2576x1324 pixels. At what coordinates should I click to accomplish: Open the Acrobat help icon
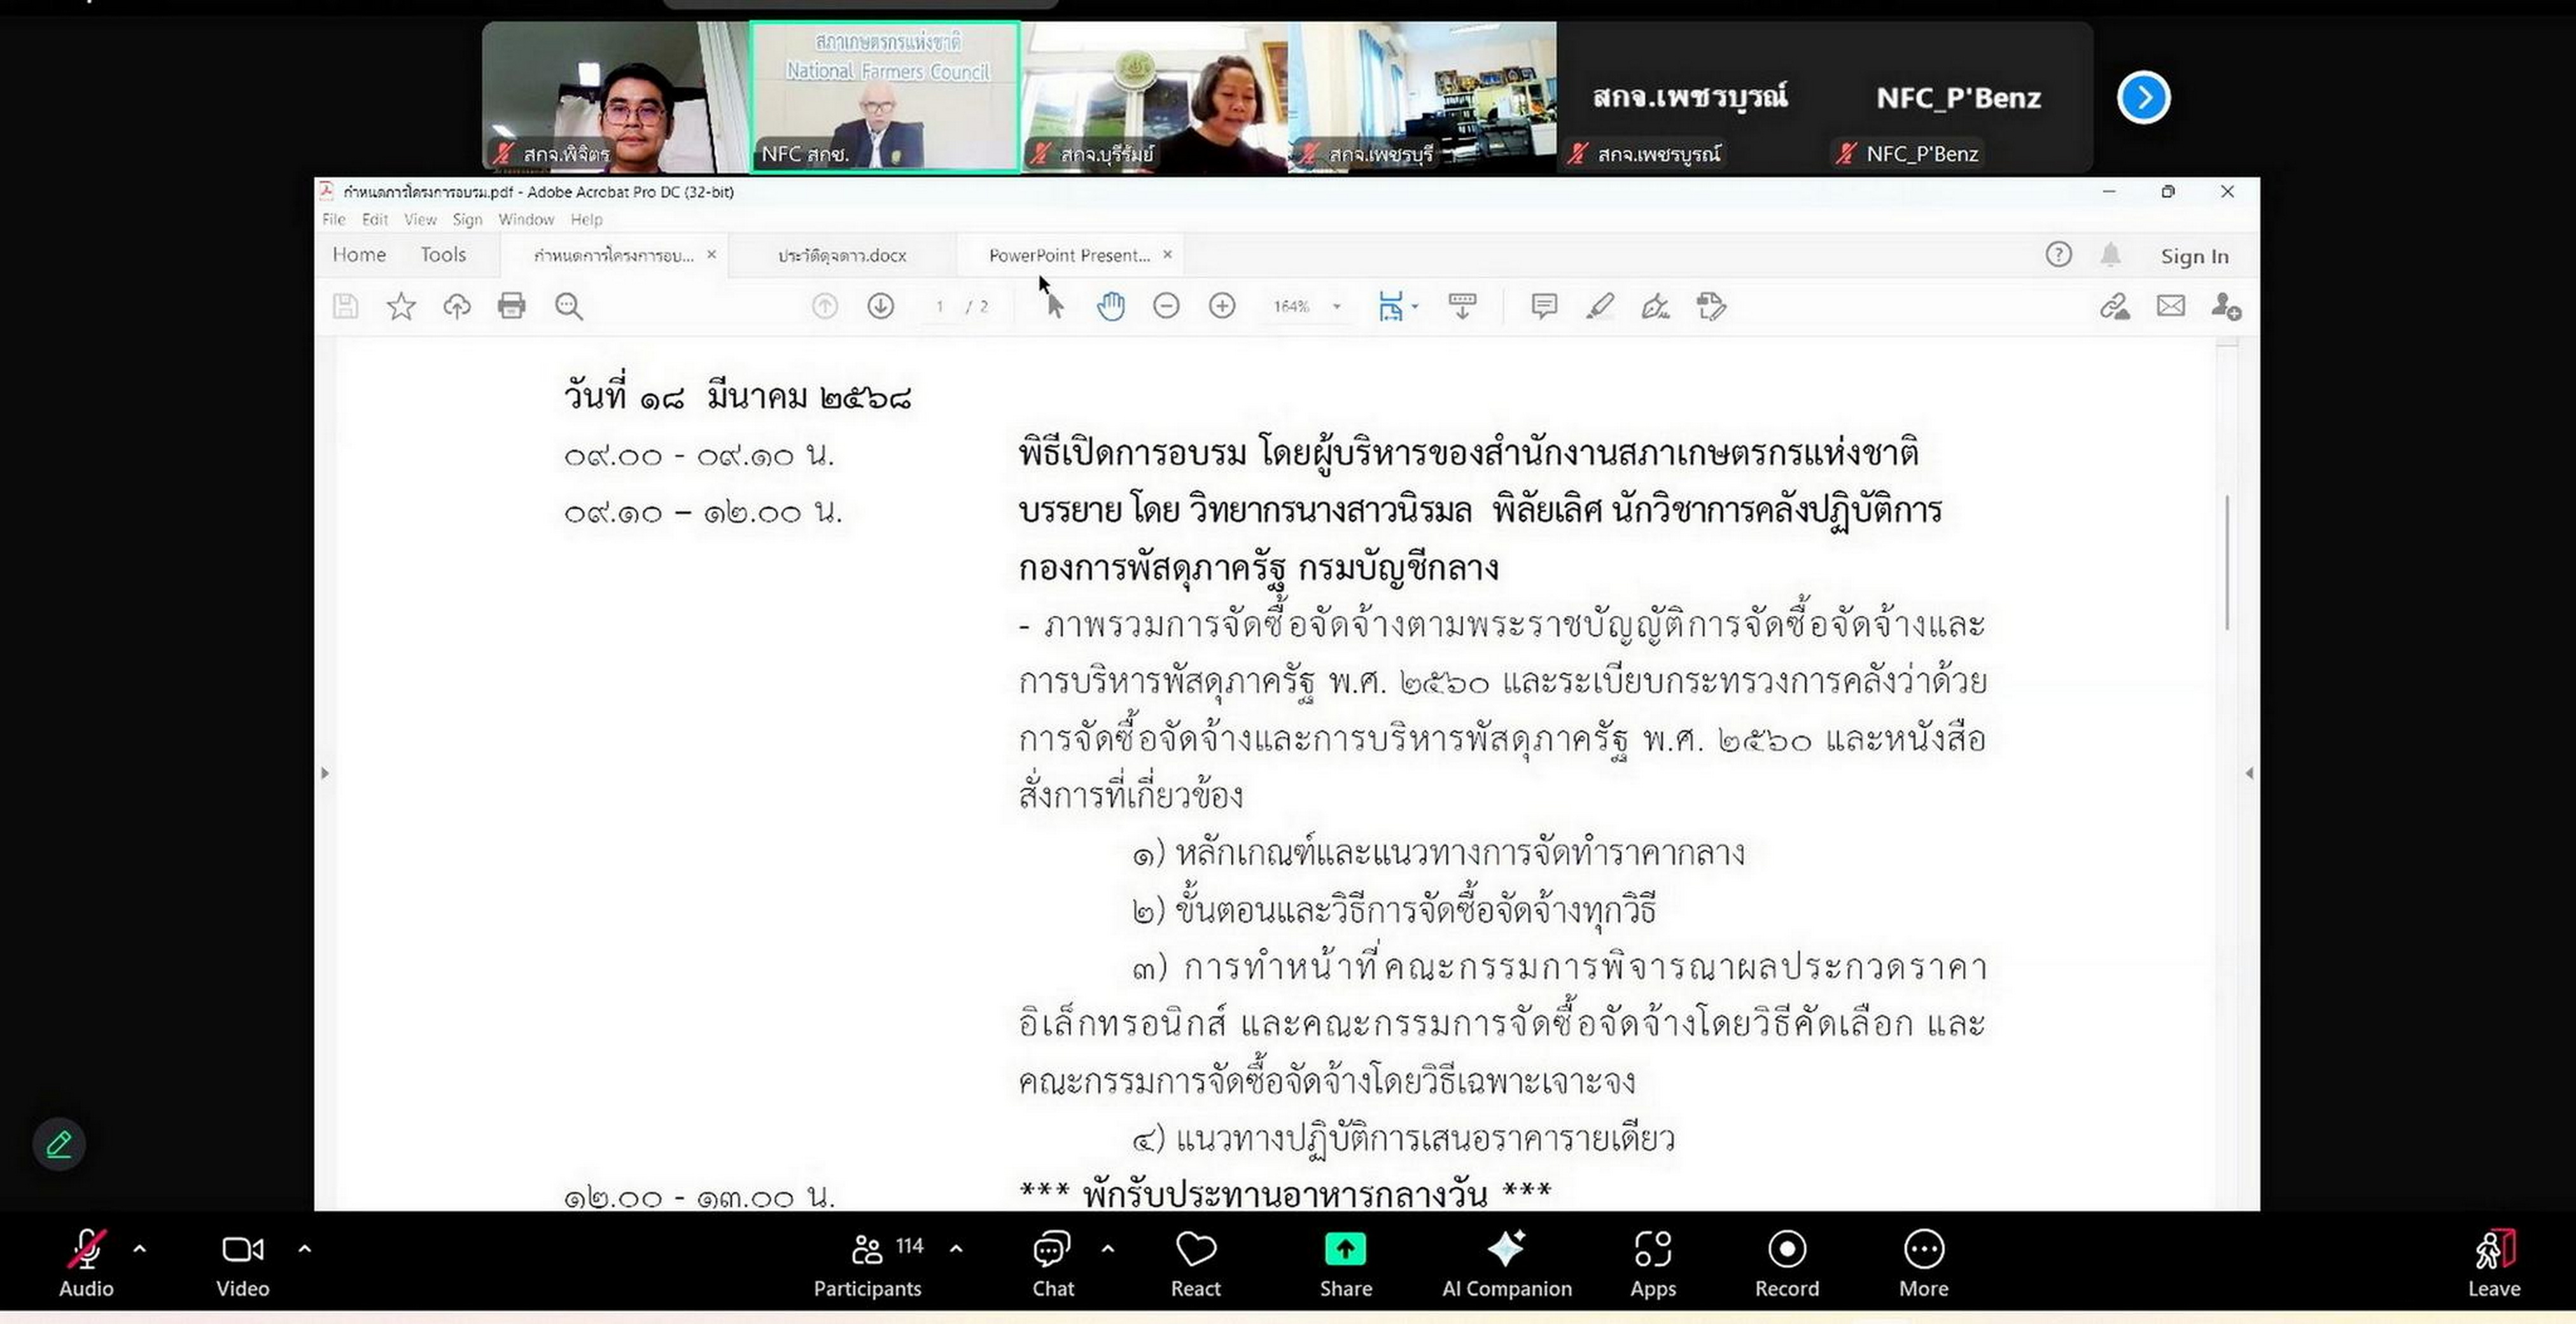coord(2058,255)
